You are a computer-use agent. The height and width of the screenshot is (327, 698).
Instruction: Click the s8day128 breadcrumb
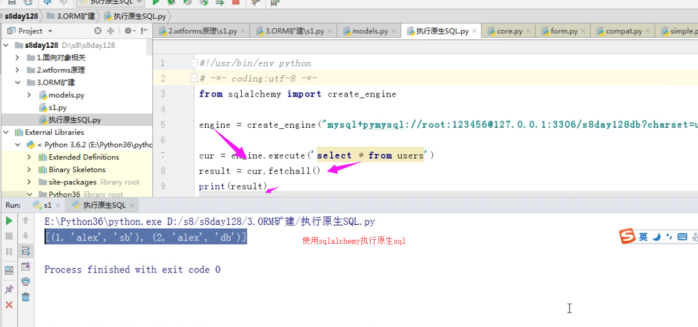tap(21, 16)
